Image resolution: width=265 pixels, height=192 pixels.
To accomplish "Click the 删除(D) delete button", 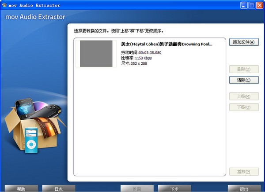I will tap(244, 69).
